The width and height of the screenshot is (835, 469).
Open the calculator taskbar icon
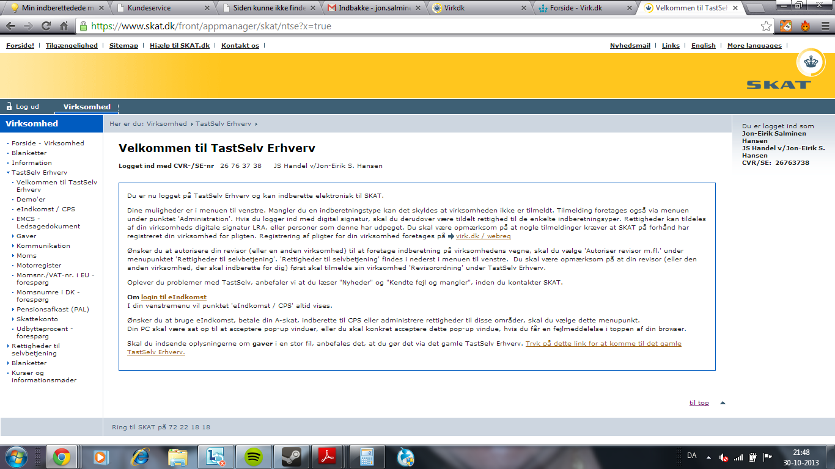(366, 456)
